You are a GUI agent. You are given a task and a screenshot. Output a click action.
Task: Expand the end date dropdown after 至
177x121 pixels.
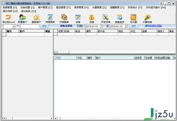point(126,26)
